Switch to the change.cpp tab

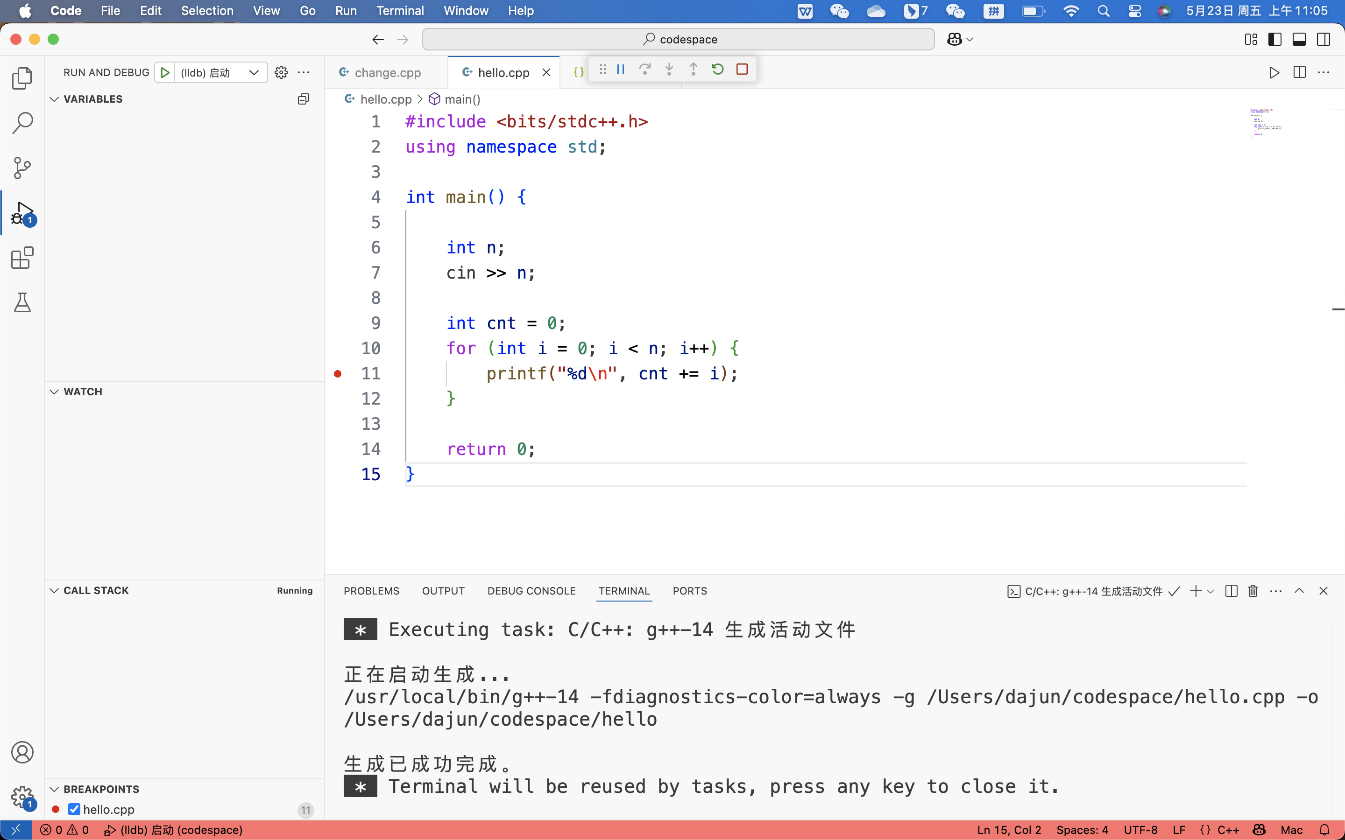coord(387,73)
